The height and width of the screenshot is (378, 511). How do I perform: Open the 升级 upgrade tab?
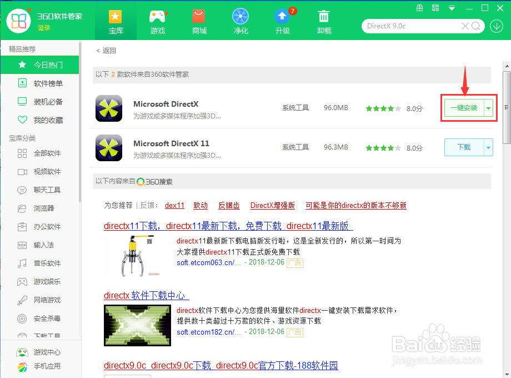[283, 22]
